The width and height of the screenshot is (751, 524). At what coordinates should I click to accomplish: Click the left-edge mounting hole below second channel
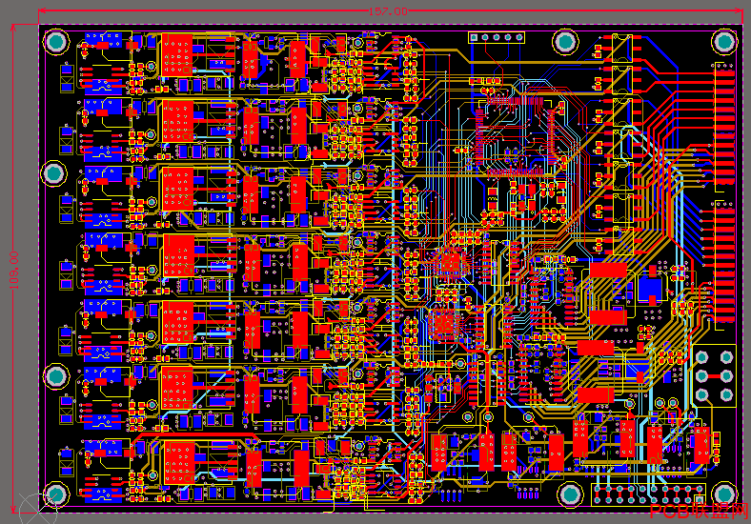[x=54, y=173]
